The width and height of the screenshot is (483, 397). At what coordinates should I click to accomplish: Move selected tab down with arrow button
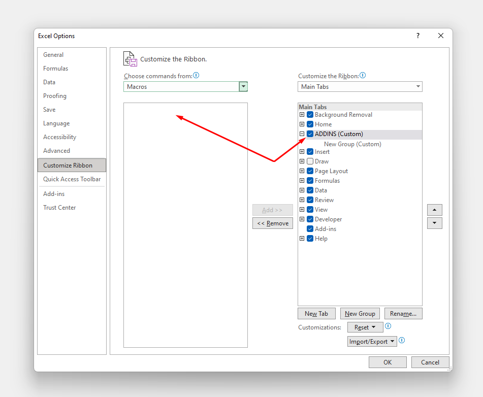click(434, 223)
